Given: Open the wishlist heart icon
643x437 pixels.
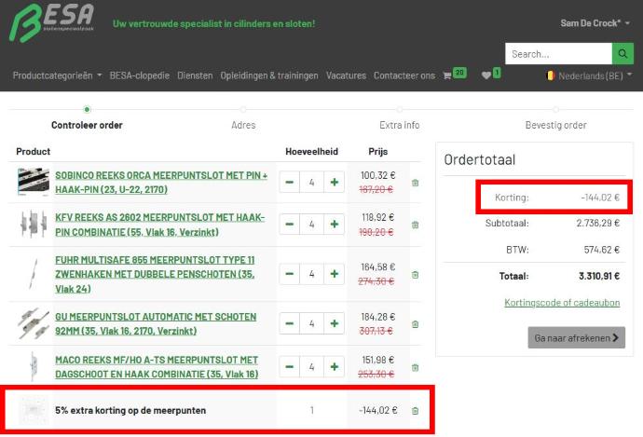Looking at the screenshot, I should pos(486,75).
